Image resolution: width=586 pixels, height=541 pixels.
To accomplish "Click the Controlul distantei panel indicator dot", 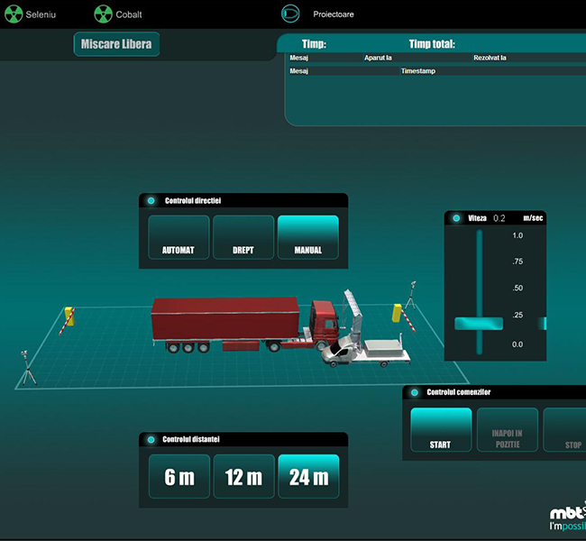I will (151, 439).
